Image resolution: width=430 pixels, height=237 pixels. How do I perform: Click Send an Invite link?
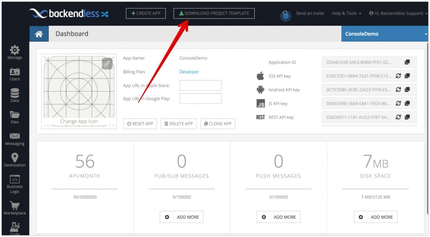coord(310,13)
